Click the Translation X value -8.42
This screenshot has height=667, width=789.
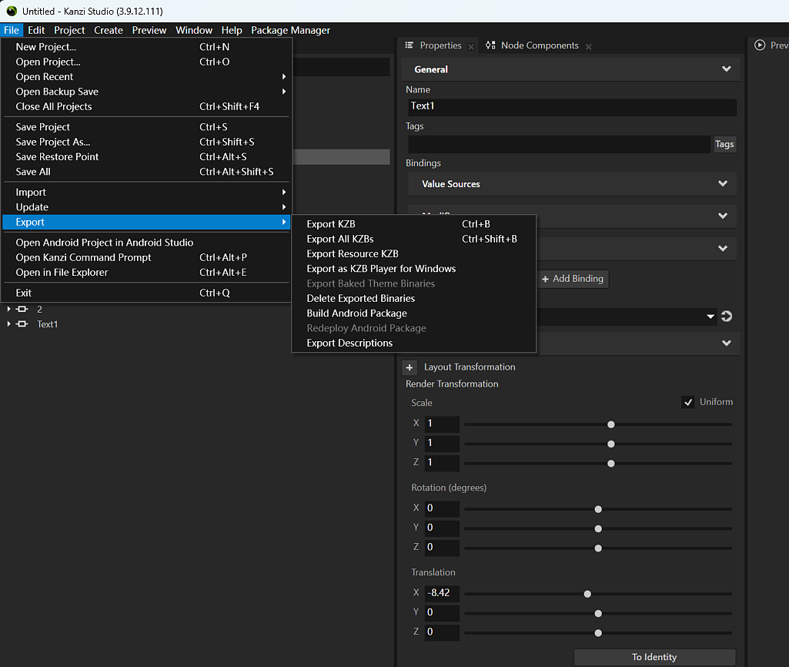coord(442,592)
